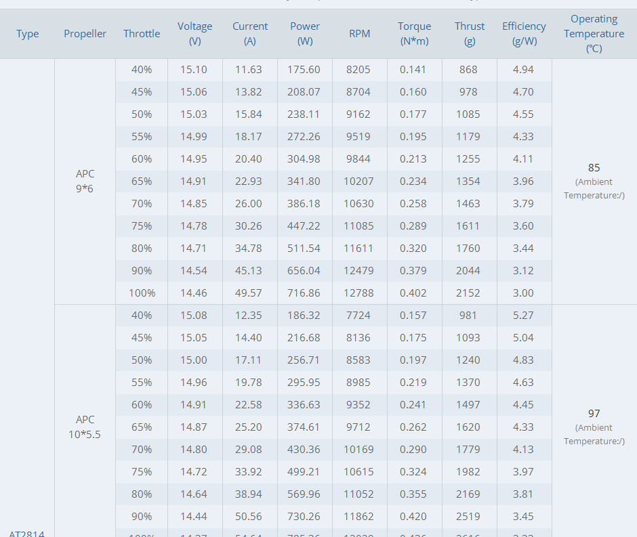Screen dimensions: 637x537
Task: Select the Throttle column header
Action: [142, 34]
